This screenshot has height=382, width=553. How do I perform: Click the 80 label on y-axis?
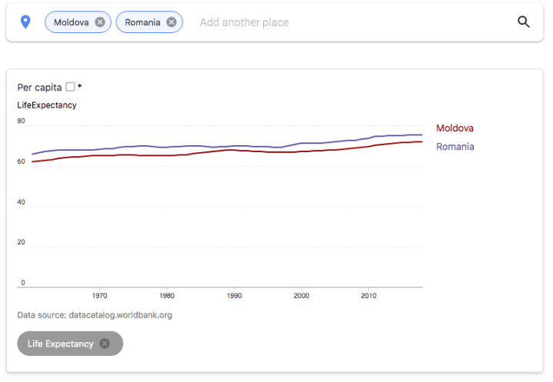point(22,121)
